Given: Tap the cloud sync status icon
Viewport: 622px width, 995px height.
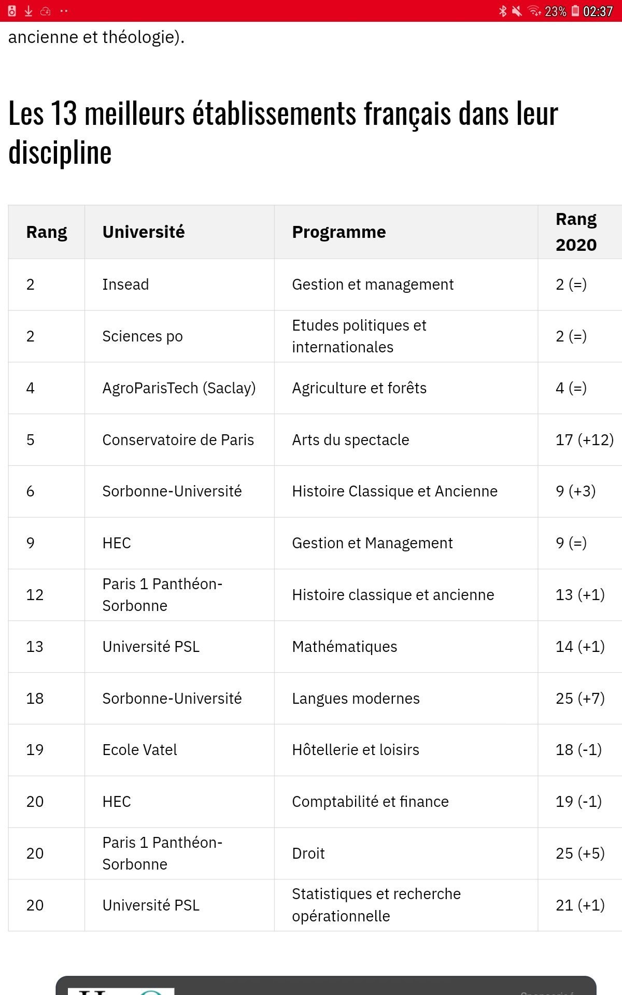Looking at the screenshot, I should 46,11.
